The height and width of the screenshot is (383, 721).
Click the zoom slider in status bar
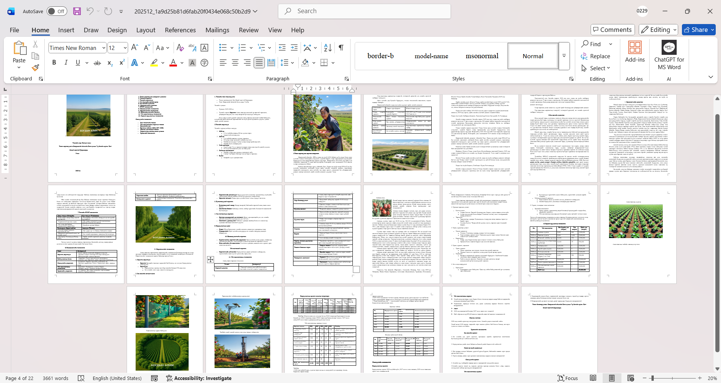[672, 378]
